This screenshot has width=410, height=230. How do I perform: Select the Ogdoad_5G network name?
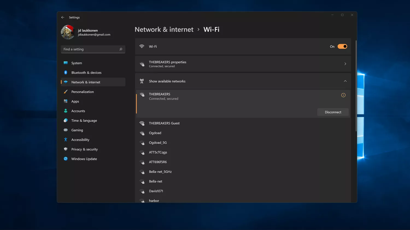158,143
